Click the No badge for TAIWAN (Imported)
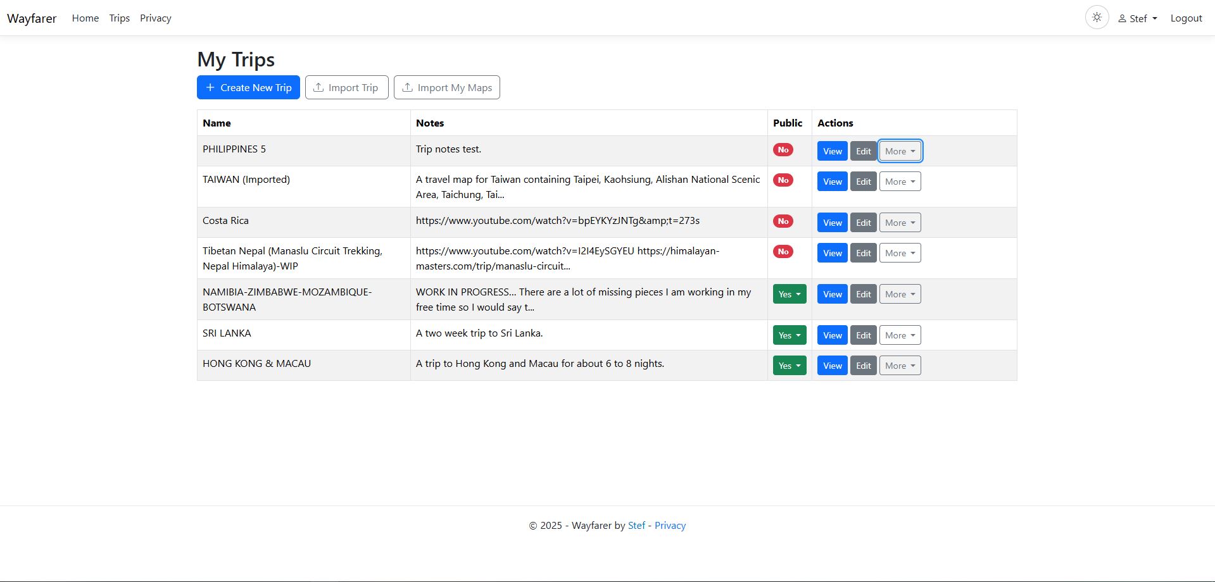Viewport: 1215px width, 582px height. coord(783,180)
